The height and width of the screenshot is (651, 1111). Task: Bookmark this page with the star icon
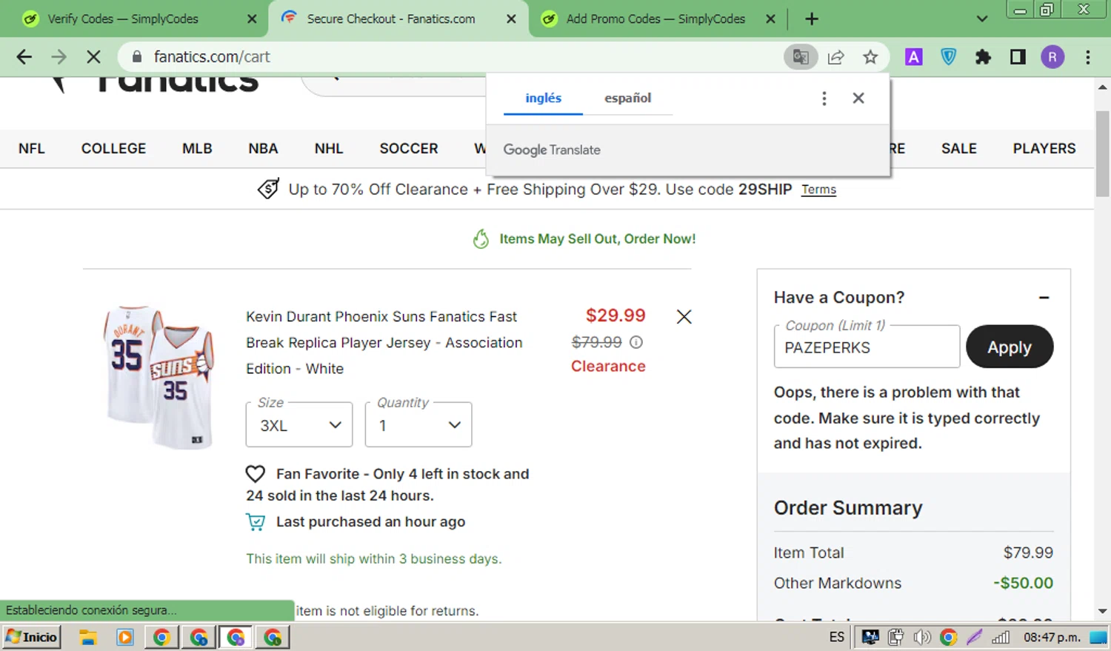pos(870,57)
